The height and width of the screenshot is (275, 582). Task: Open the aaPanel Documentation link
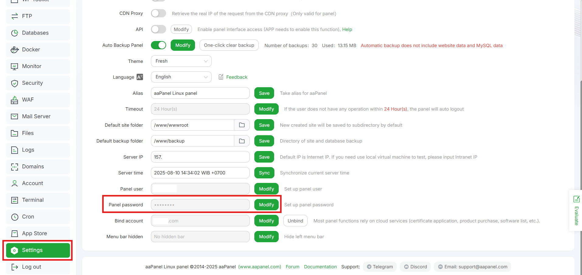[x=320, y=266]
